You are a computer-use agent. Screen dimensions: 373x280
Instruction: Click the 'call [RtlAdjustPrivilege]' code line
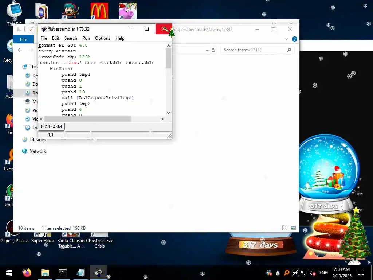tap(98, 98)
